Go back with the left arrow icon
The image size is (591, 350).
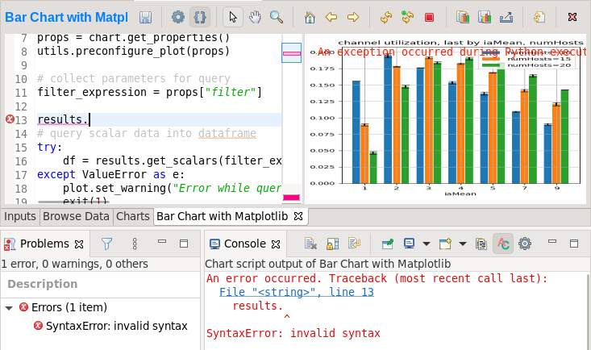331,18
